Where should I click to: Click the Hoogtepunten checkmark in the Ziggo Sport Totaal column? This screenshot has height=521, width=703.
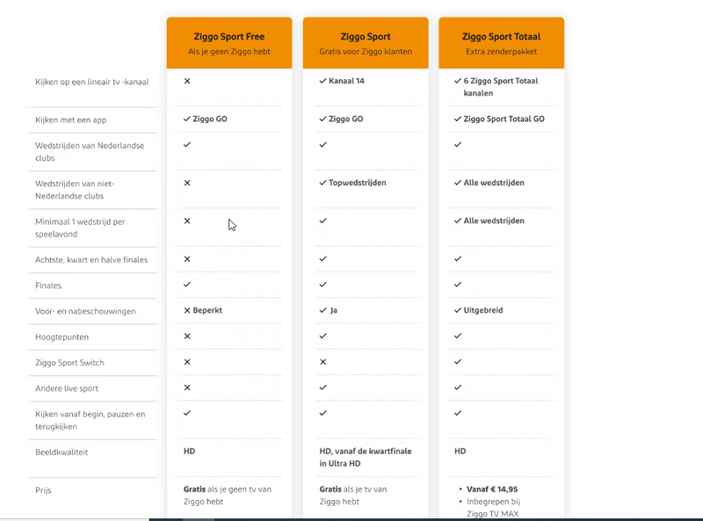coord(458,336)
